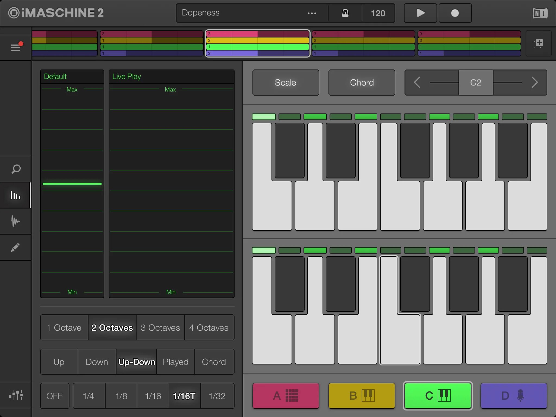
Task: Open the hamburger menu with notification dot
Action: [15, 48]
